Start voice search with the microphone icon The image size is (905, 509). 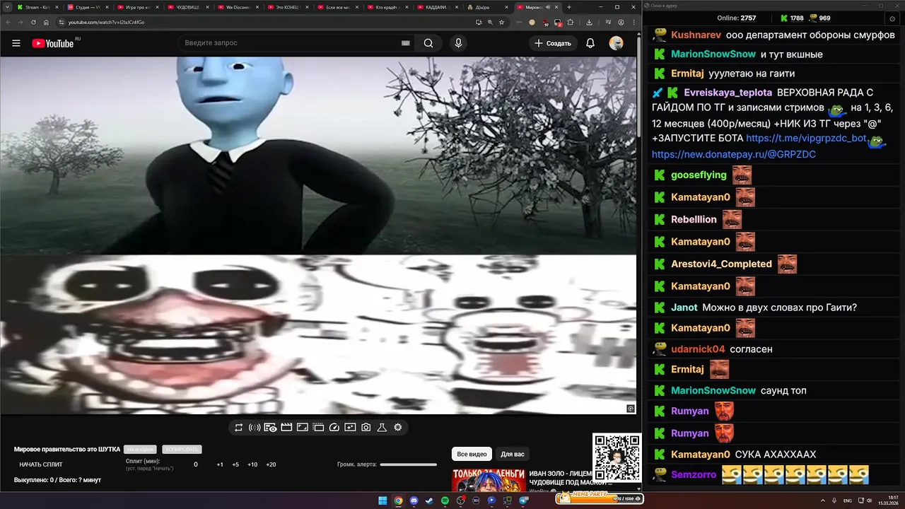click(x=459, y=43)
